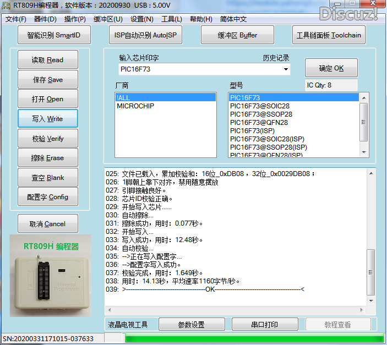Click log line 037 校验完成

(155, 273)
